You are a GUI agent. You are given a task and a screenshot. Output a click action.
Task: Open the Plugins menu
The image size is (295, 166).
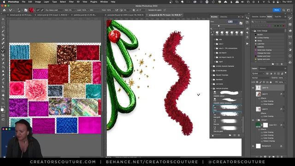(94, 2)
